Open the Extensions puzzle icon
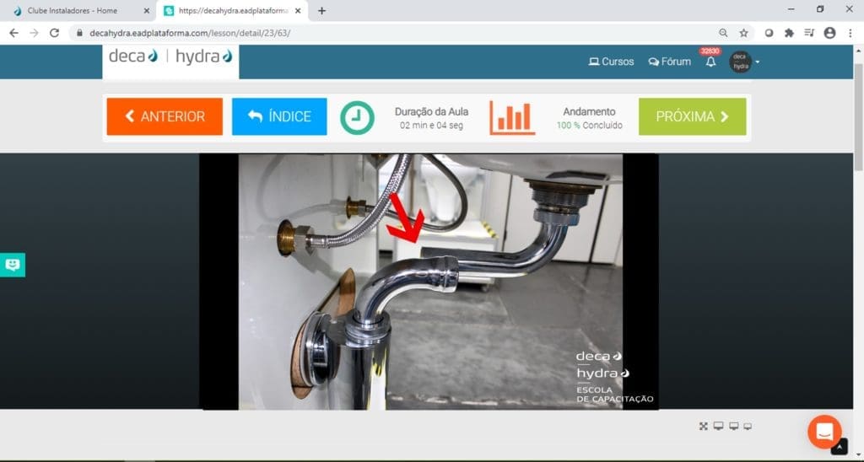The height and width of the screenshot is (462, 864). (789, 33)
